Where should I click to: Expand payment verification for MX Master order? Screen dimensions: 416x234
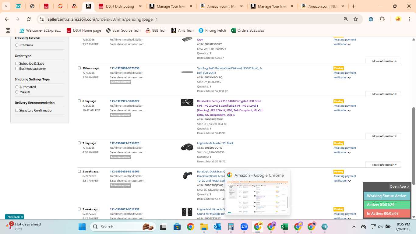tap(349, 152)
